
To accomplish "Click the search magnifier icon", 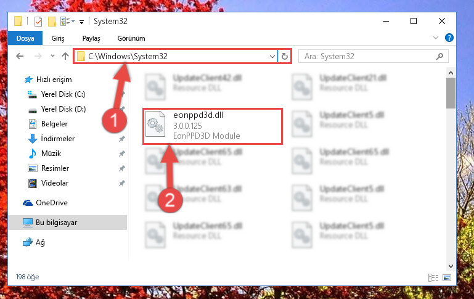I will point(440,56).
